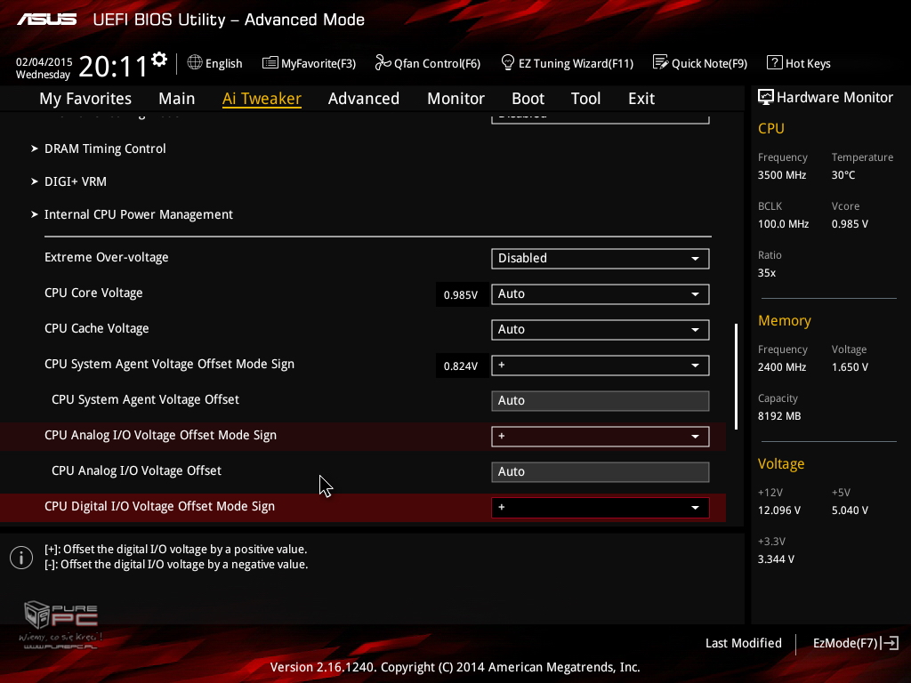Click the 3500 MHz CPU frequency value

click(782, 175)
